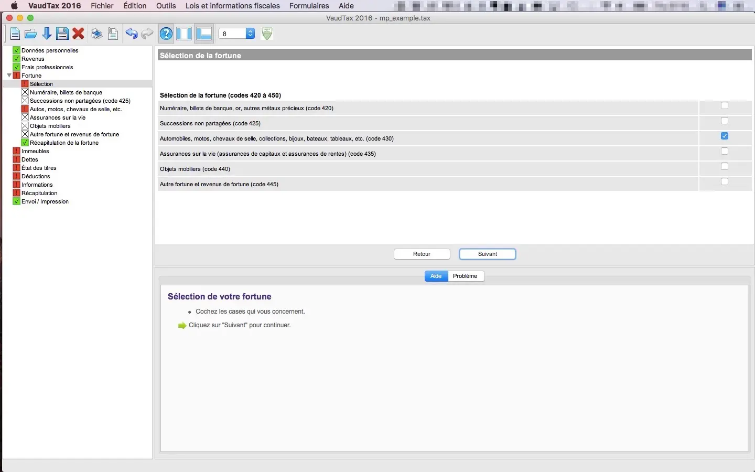Check Numéraire, billets de banque (code 420)
Image resolution: width=755 pixels, height=472 pixels.
tap(725, 105)
